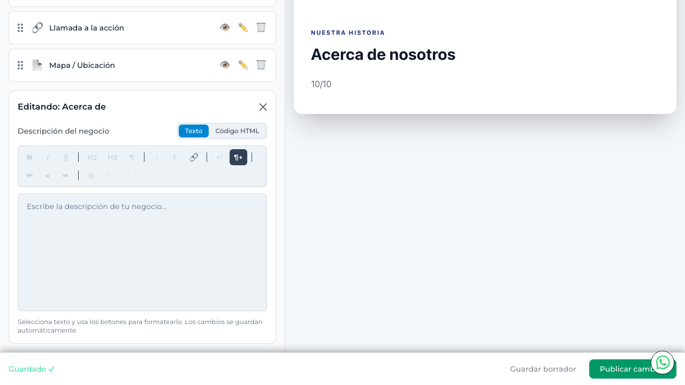
Task: Toggle visibility of Mapa / Ubicación section
Action: [x=225, y=65]
